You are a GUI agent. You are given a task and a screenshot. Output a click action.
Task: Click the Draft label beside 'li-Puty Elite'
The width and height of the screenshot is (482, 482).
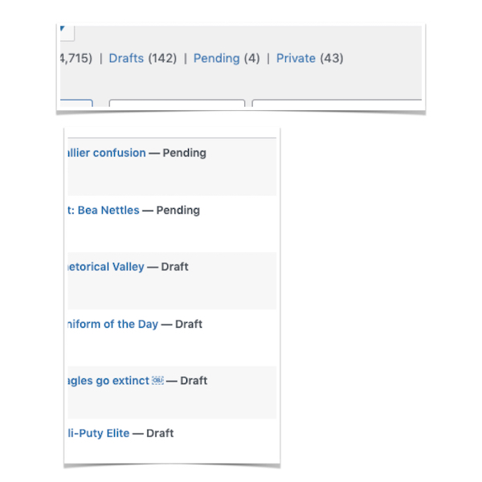[160, 433]
